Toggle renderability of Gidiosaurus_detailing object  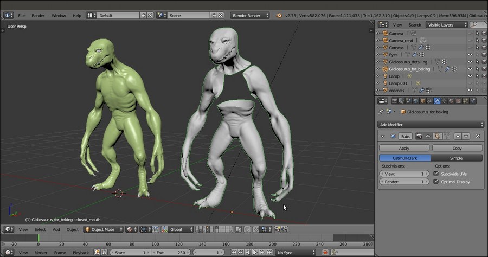[x=484, y=62]
